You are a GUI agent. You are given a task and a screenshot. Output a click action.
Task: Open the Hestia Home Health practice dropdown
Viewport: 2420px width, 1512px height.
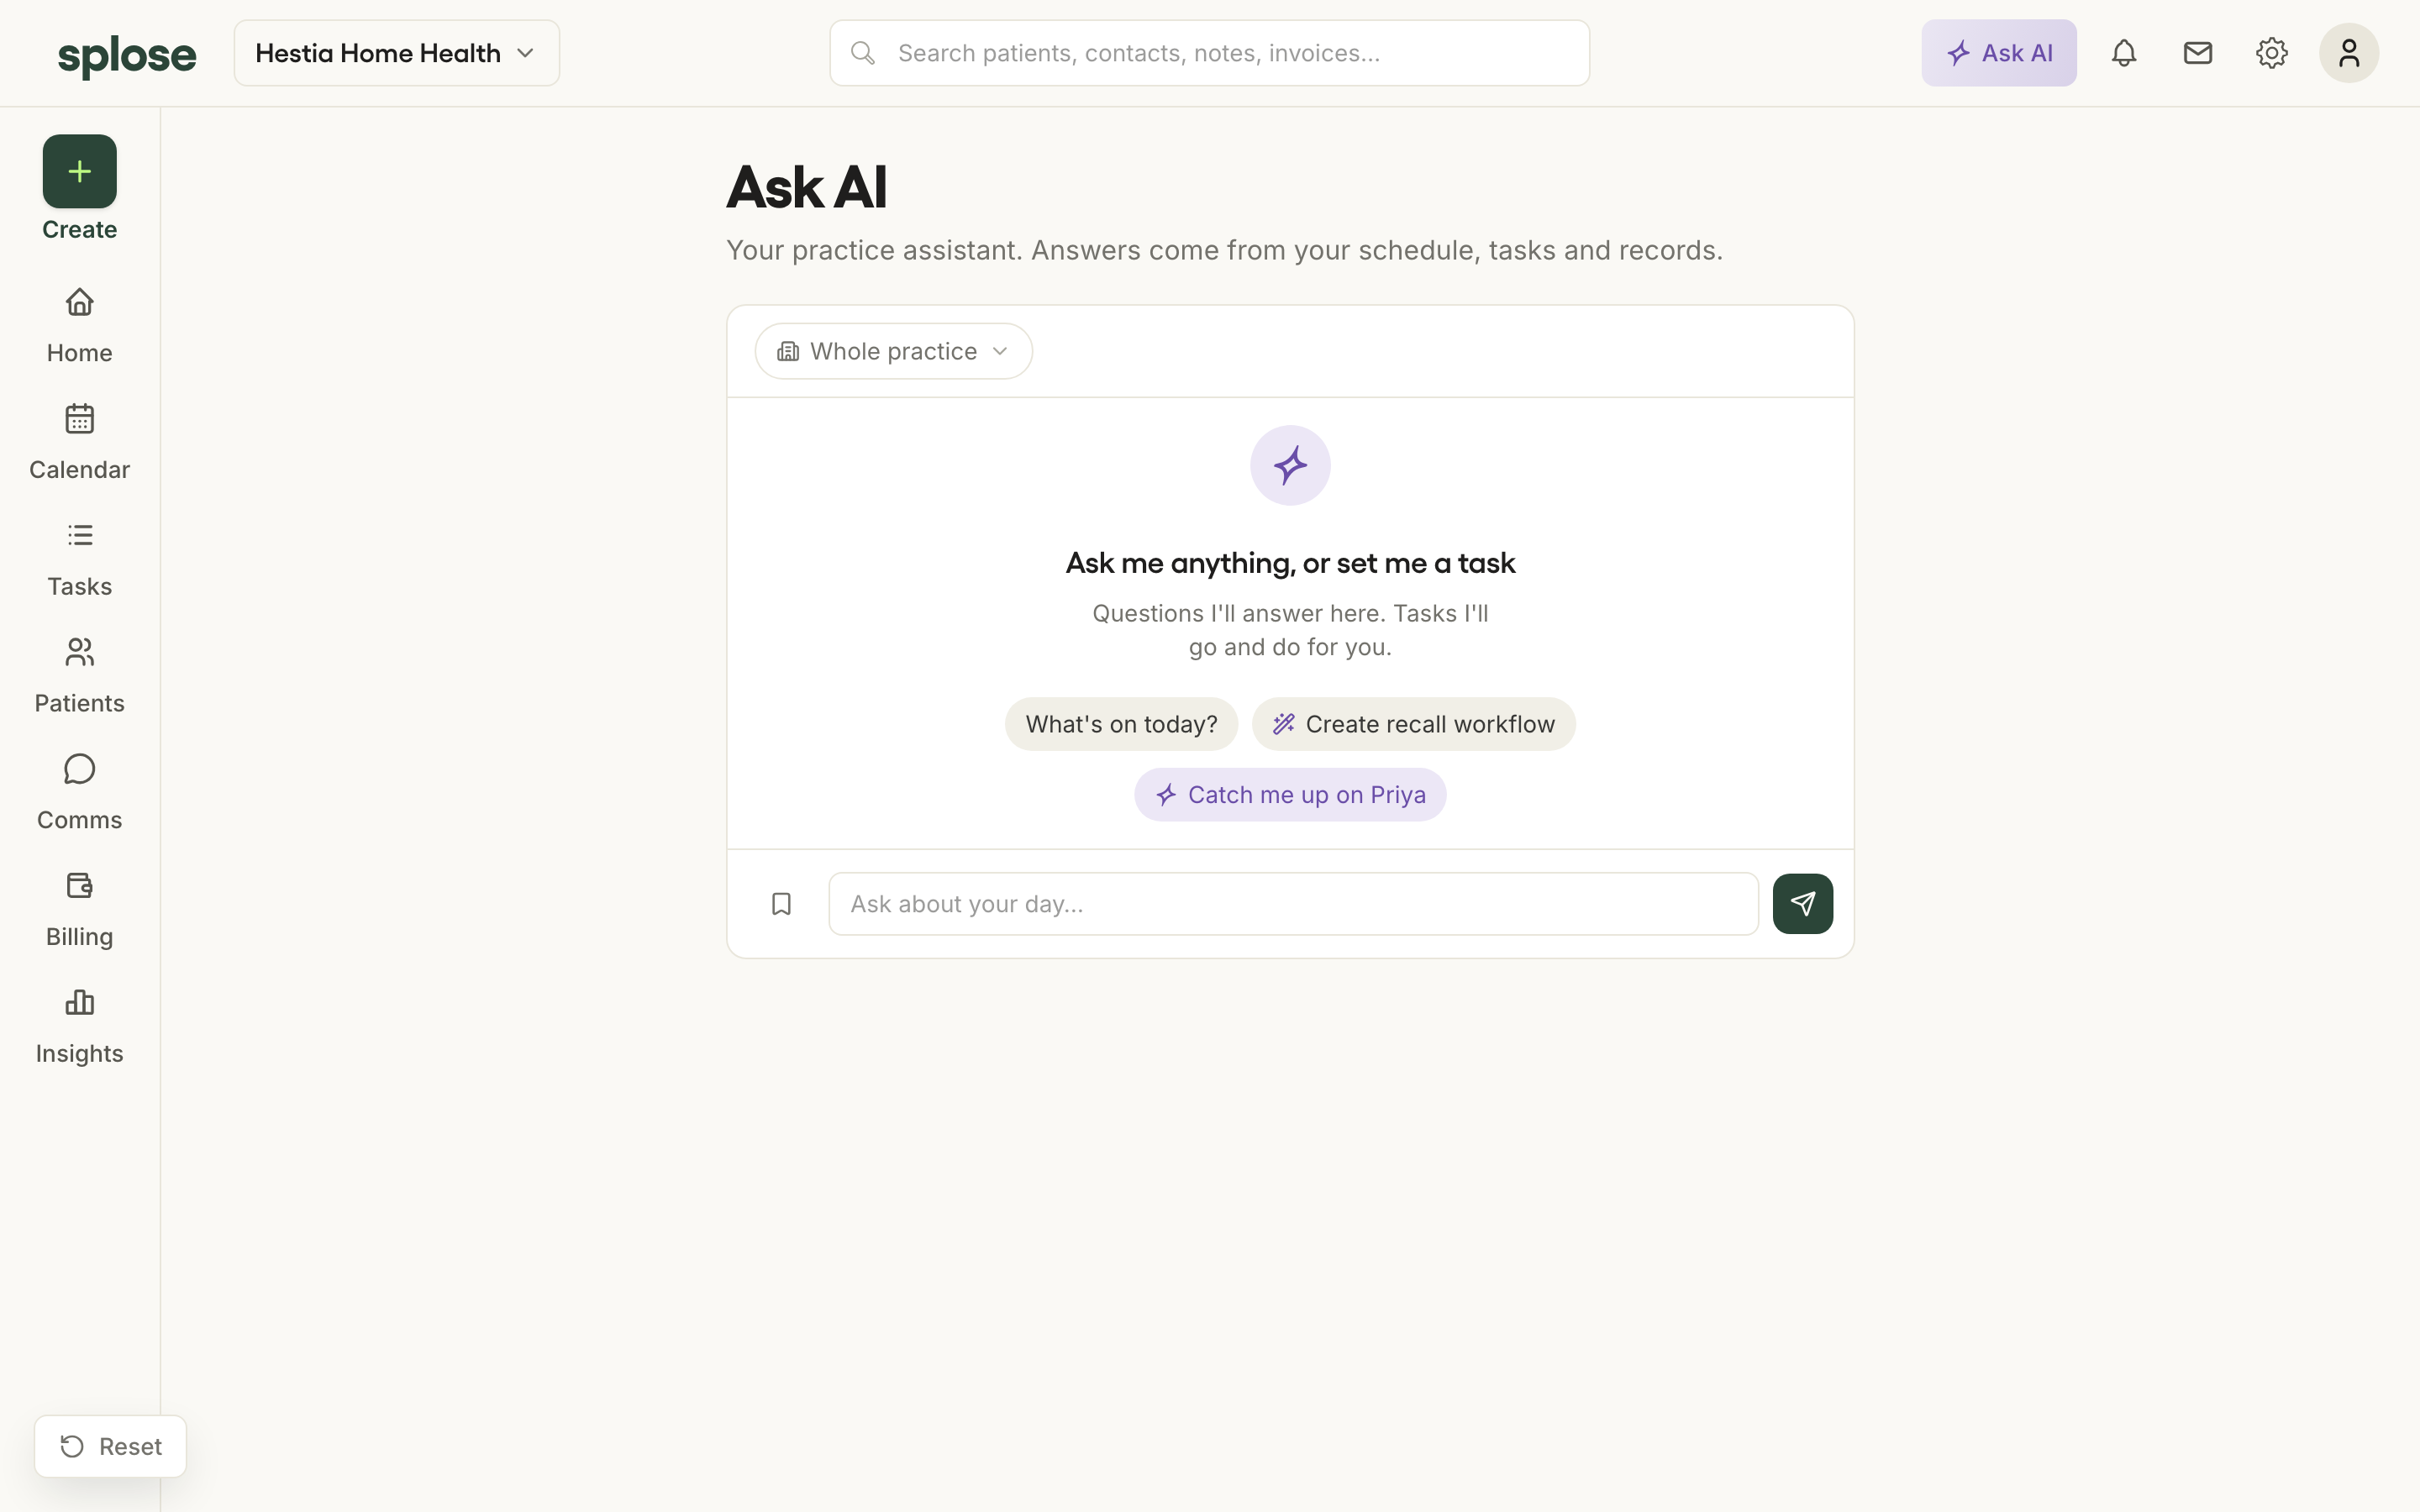point(397,53)
